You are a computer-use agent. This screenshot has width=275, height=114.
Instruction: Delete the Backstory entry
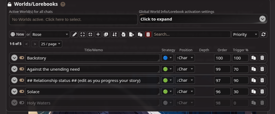tap(262, 58)
